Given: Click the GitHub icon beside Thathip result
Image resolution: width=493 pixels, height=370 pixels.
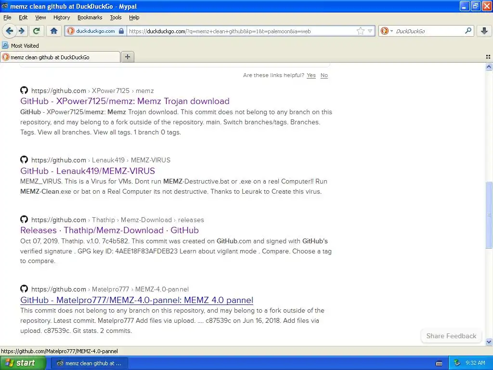Looking at the screenshot, I should (24, 219).
